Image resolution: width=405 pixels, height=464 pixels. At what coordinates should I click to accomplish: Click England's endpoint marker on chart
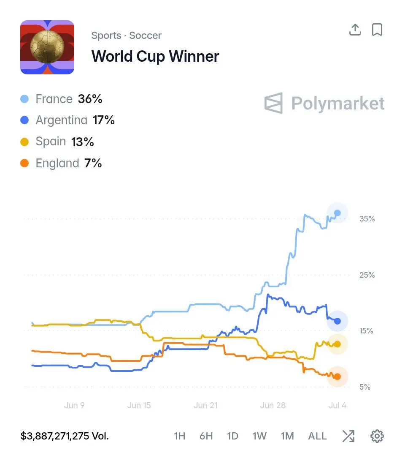(x=337, y=377)
